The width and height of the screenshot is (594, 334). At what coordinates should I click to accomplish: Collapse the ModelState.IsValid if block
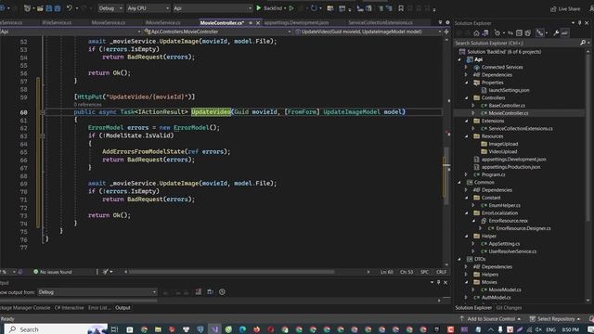43,135
